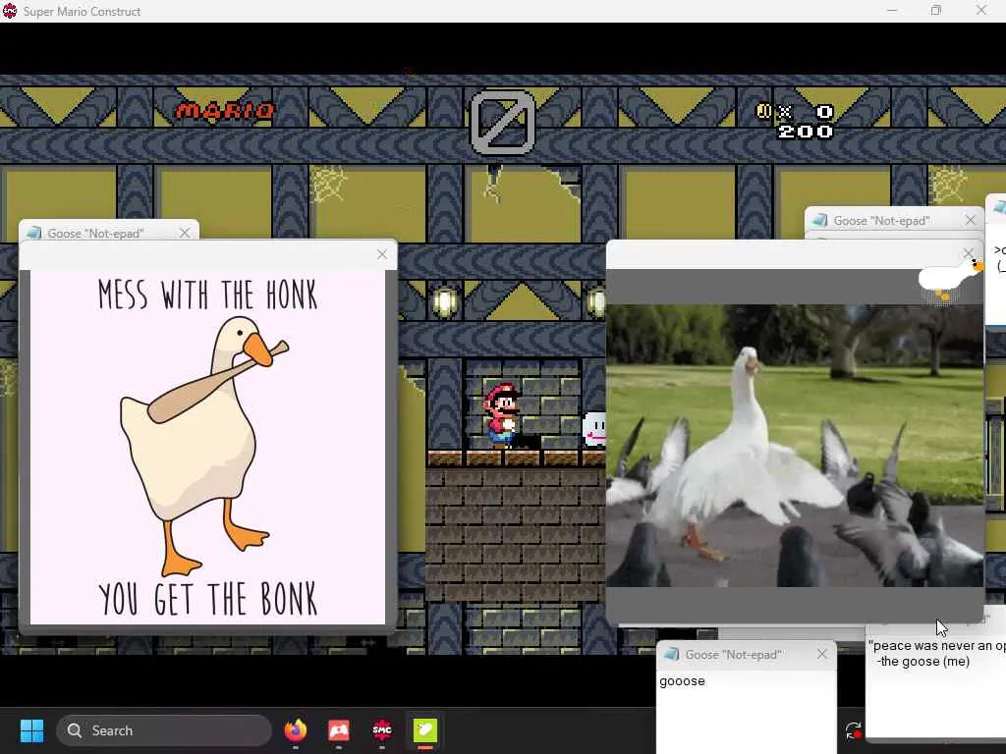The width and height of the screenshot is (1006, 754).
Task: Click the Super Mario Construct title icon
Action: tap(9, 11)
